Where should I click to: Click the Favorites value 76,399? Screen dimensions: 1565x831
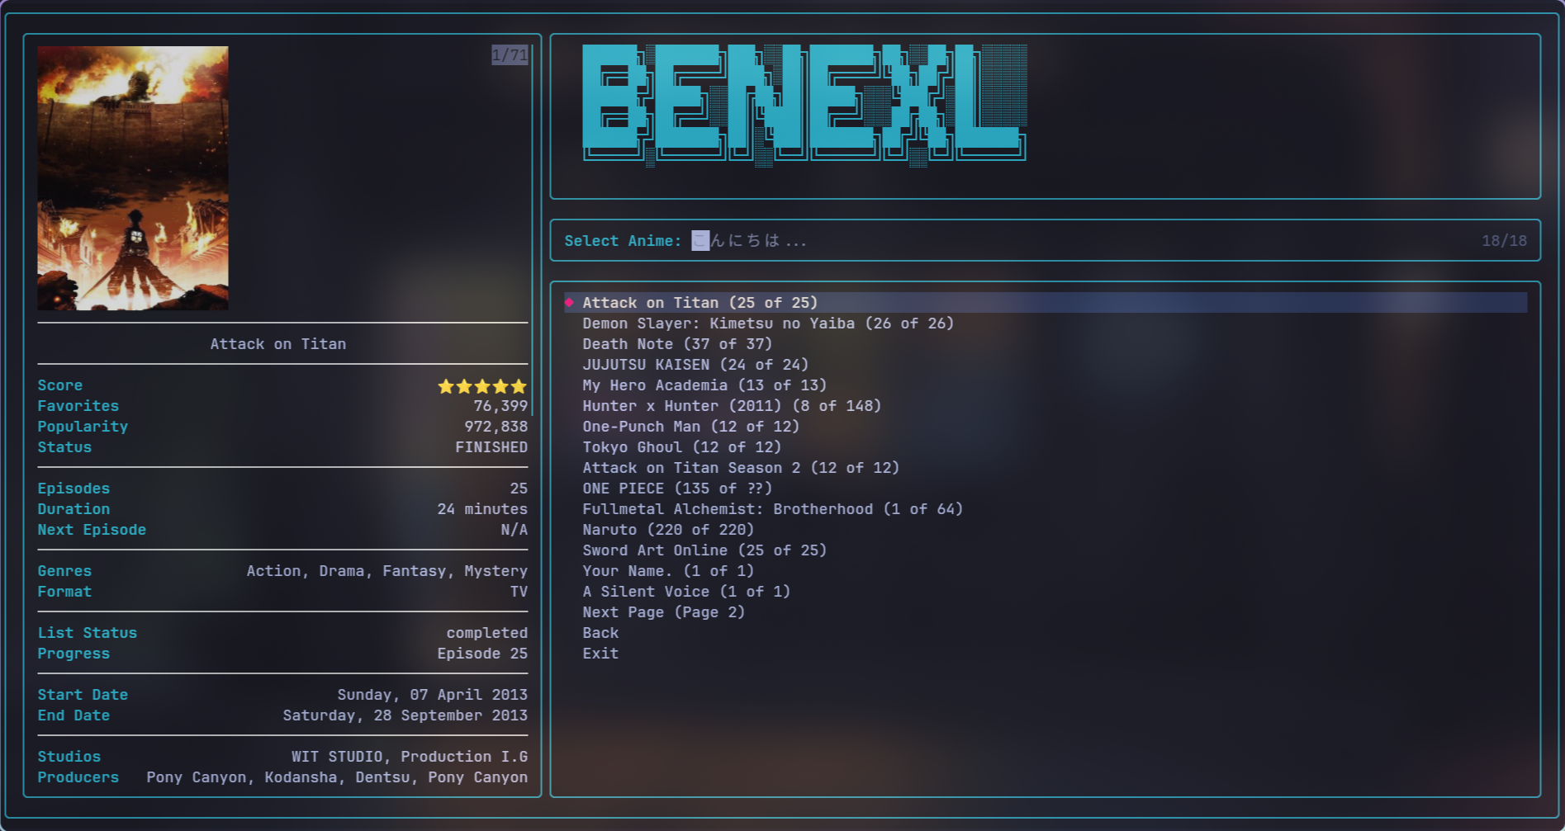[x=500, y=406]
